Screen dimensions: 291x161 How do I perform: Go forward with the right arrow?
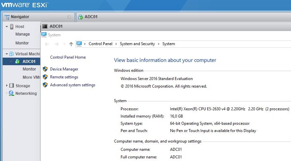click(x=57, y=44)
